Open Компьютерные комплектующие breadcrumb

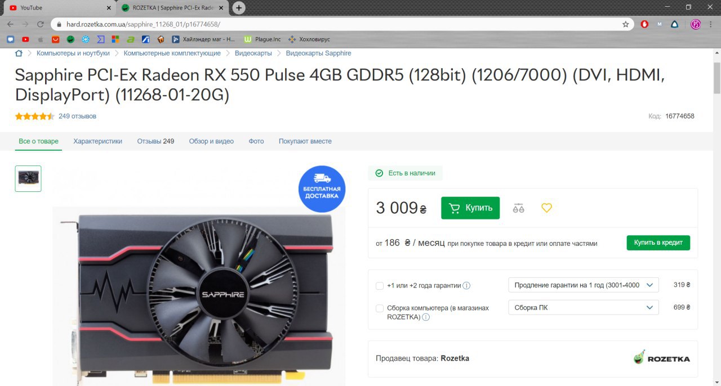(x=172, y=53)
